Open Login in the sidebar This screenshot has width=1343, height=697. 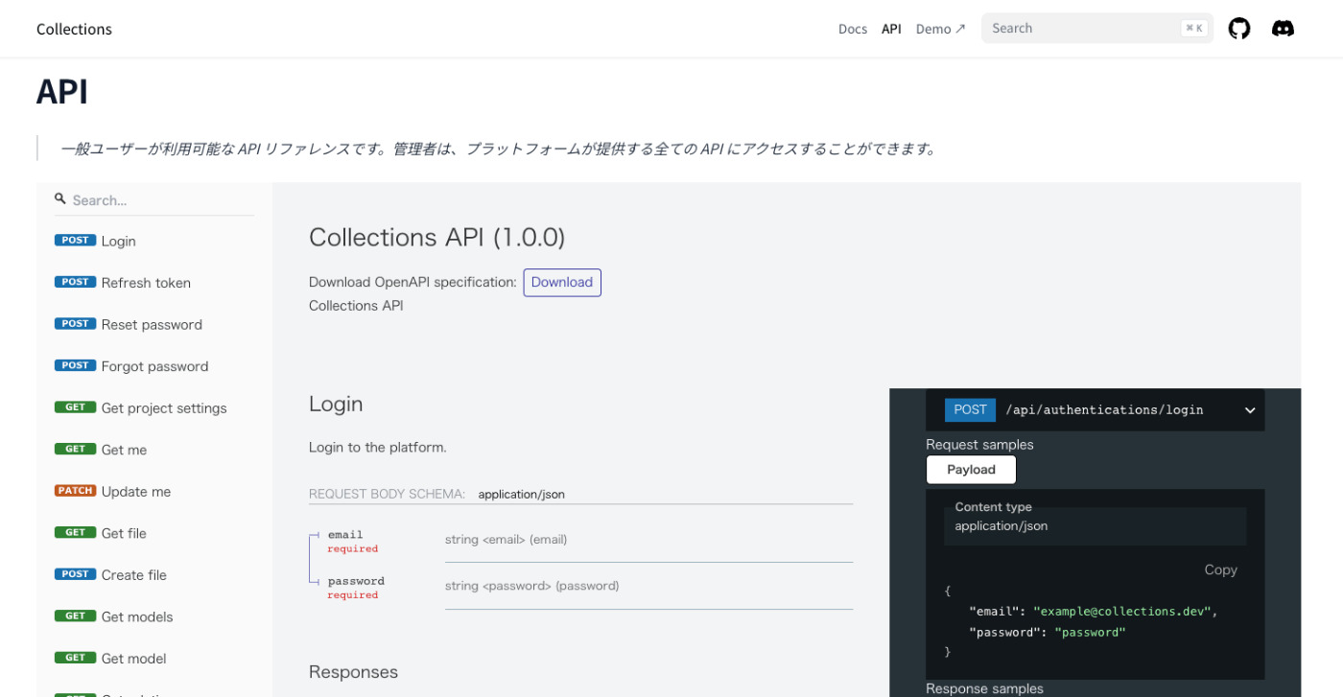pos(119,242)
